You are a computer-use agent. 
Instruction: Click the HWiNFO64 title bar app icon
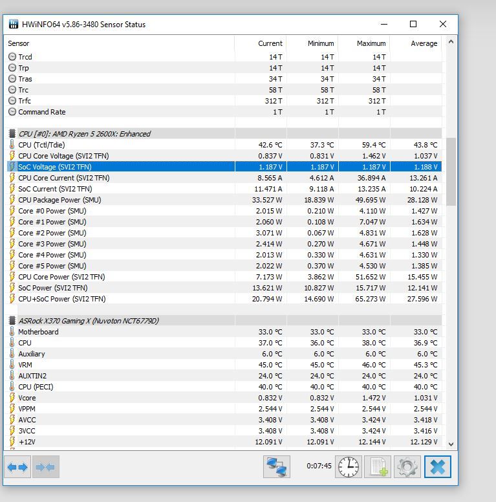pos(14,25)
